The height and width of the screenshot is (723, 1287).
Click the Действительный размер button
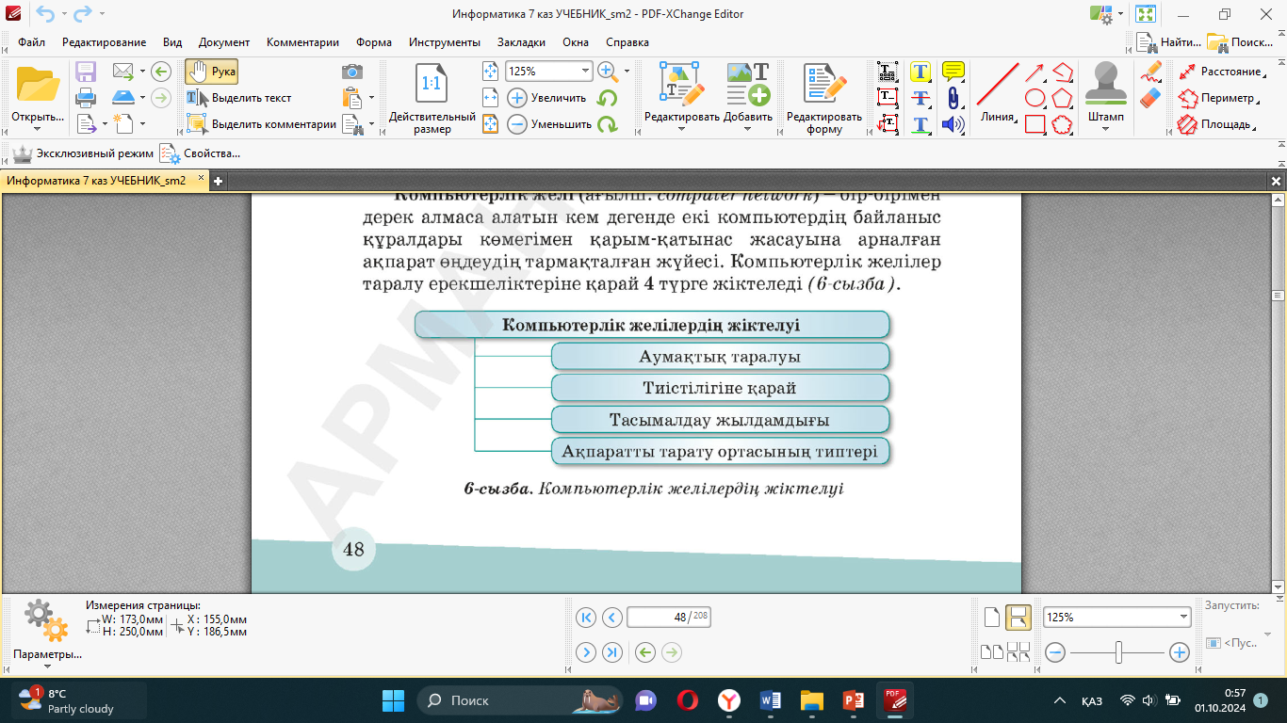coord(432,98)
